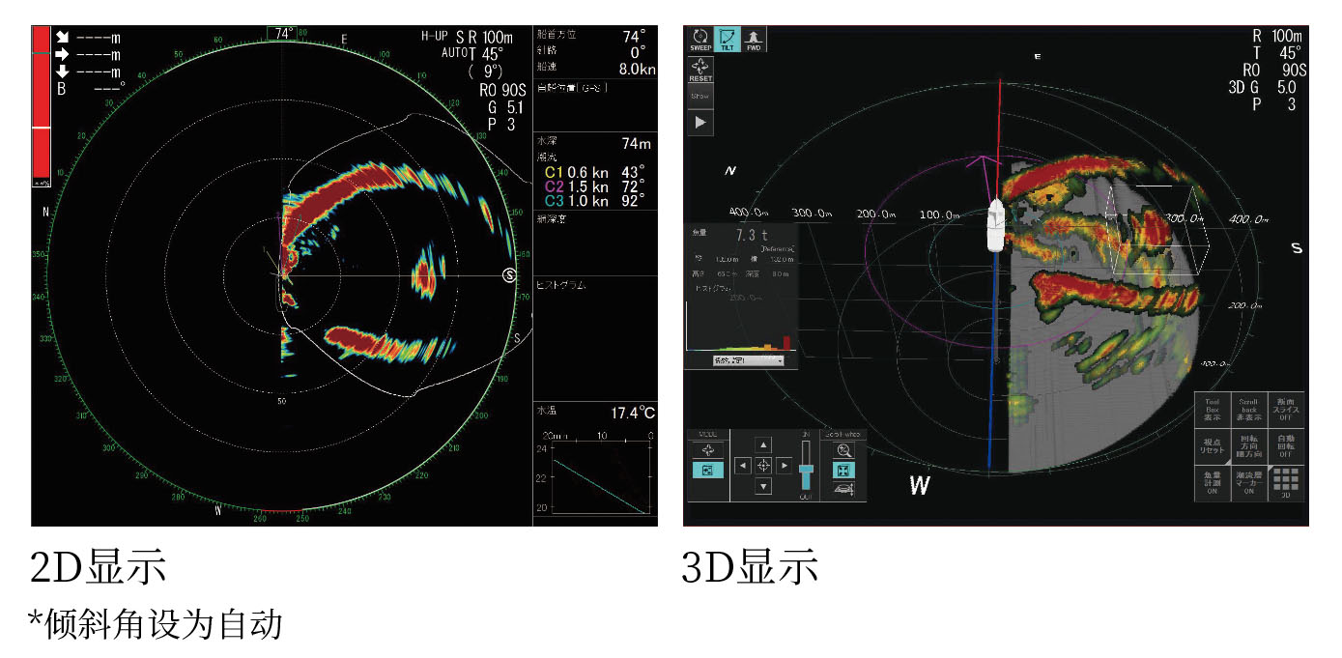The height and width of the screenshot is (658, 1342).
Task: Choose the FWD forward view icon
Action: point(754,39)
